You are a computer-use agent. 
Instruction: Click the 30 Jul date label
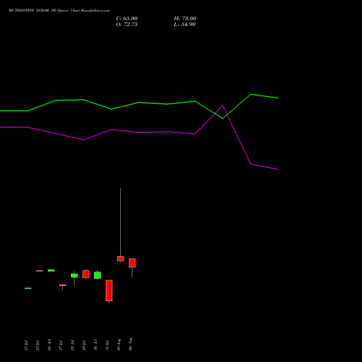tap(96, 345)
